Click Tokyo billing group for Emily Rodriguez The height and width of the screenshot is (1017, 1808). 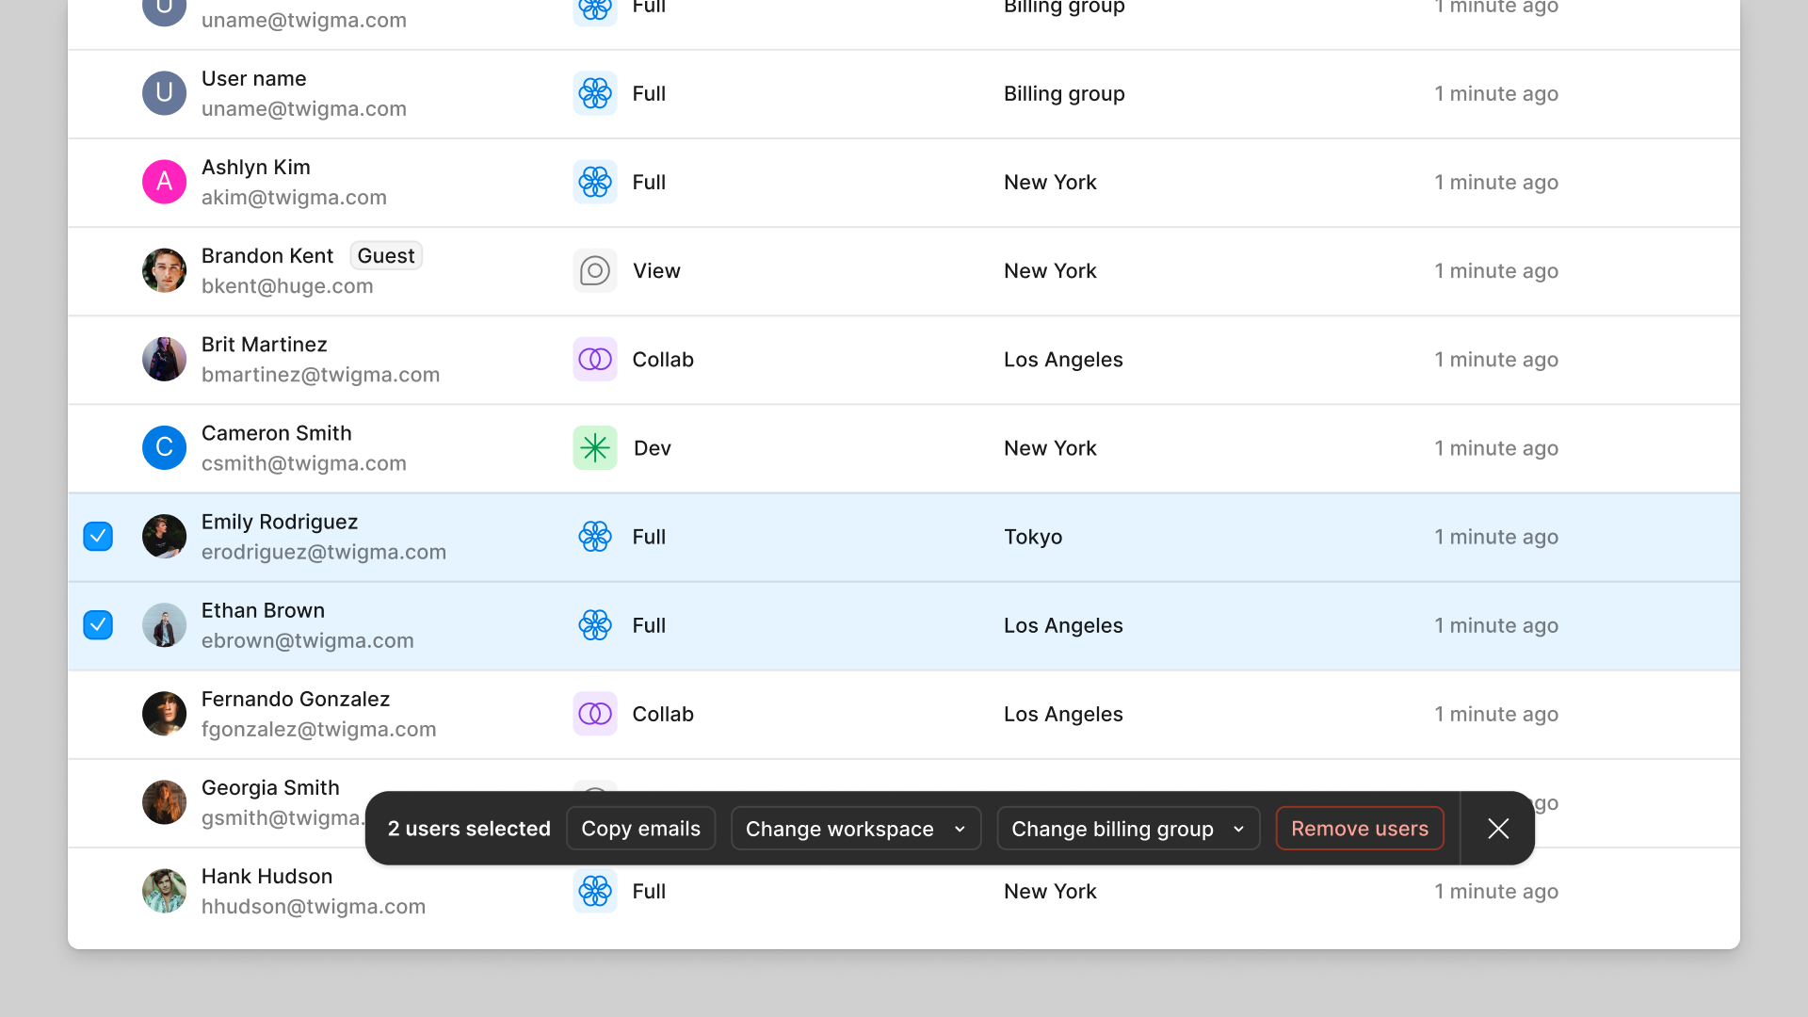(1033, 537)
